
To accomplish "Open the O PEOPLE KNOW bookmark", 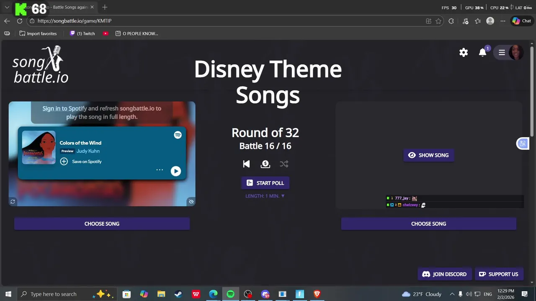I will (137, 33).
